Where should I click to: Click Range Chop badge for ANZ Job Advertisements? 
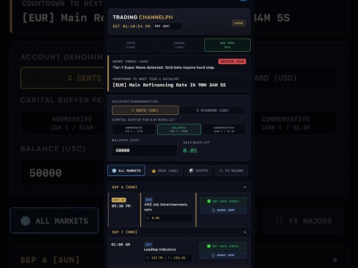click(x=223, y=210)
